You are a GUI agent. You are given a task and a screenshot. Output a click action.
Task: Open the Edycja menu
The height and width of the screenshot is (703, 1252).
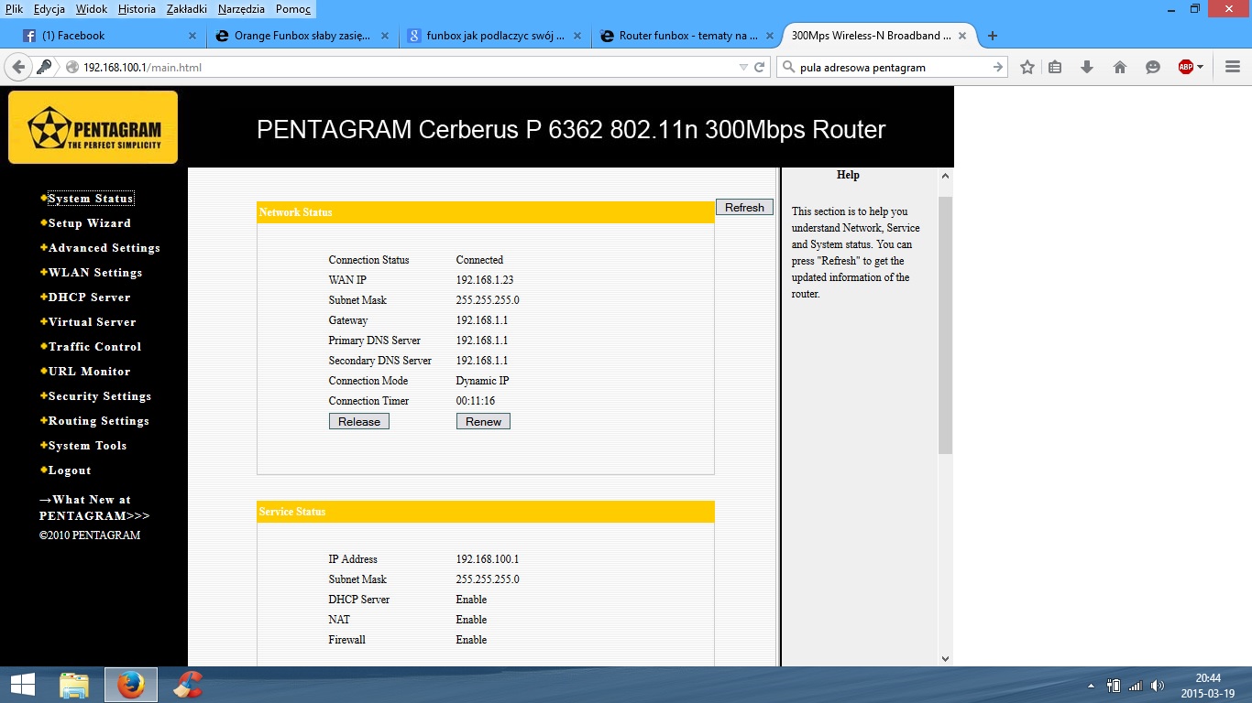pyautogui.click(x=49, y=9)
